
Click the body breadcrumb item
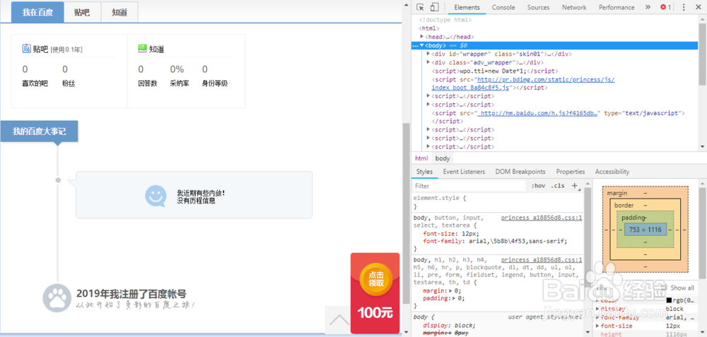pos(443,158)
